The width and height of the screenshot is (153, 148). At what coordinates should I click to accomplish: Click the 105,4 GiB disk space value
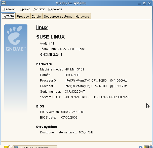pyautogui.click(x=86, y=132)
